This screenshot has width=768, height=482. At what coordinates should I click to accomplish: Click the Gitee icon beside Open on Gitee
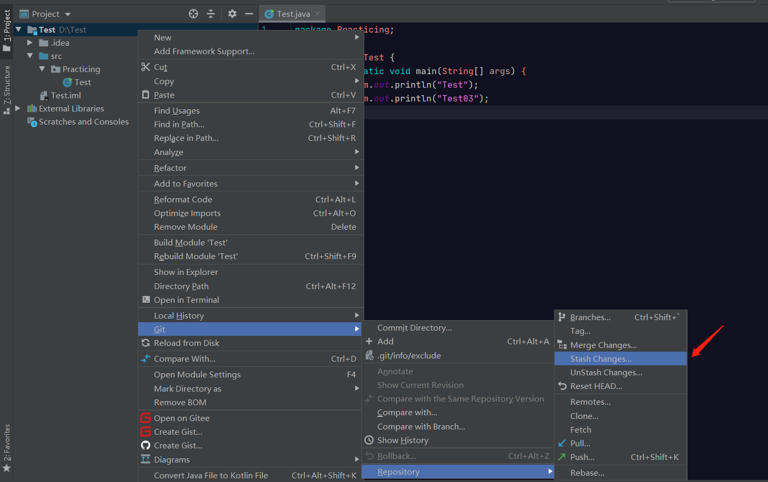click(146, 418)
